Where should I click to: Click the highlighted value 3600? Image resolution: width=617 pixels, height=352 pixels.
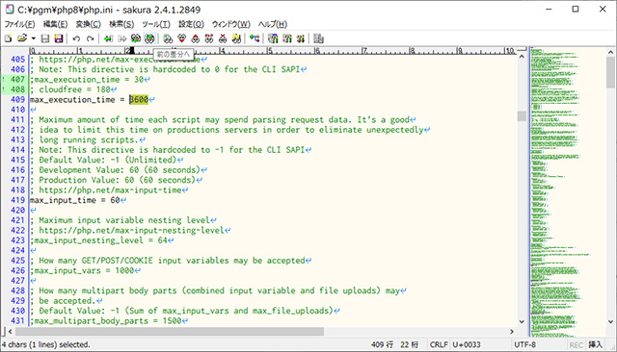tap(139, 100)
